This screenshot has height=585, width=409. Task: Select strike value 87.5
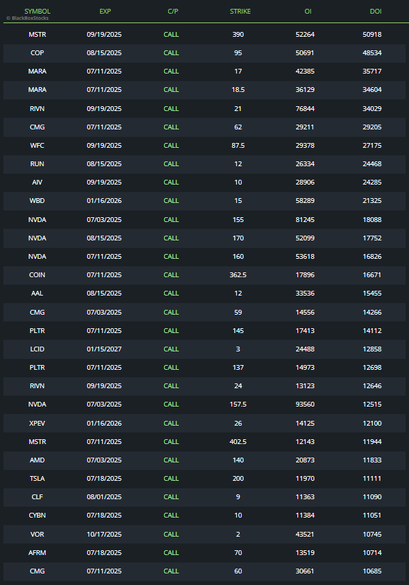(238, 145)
